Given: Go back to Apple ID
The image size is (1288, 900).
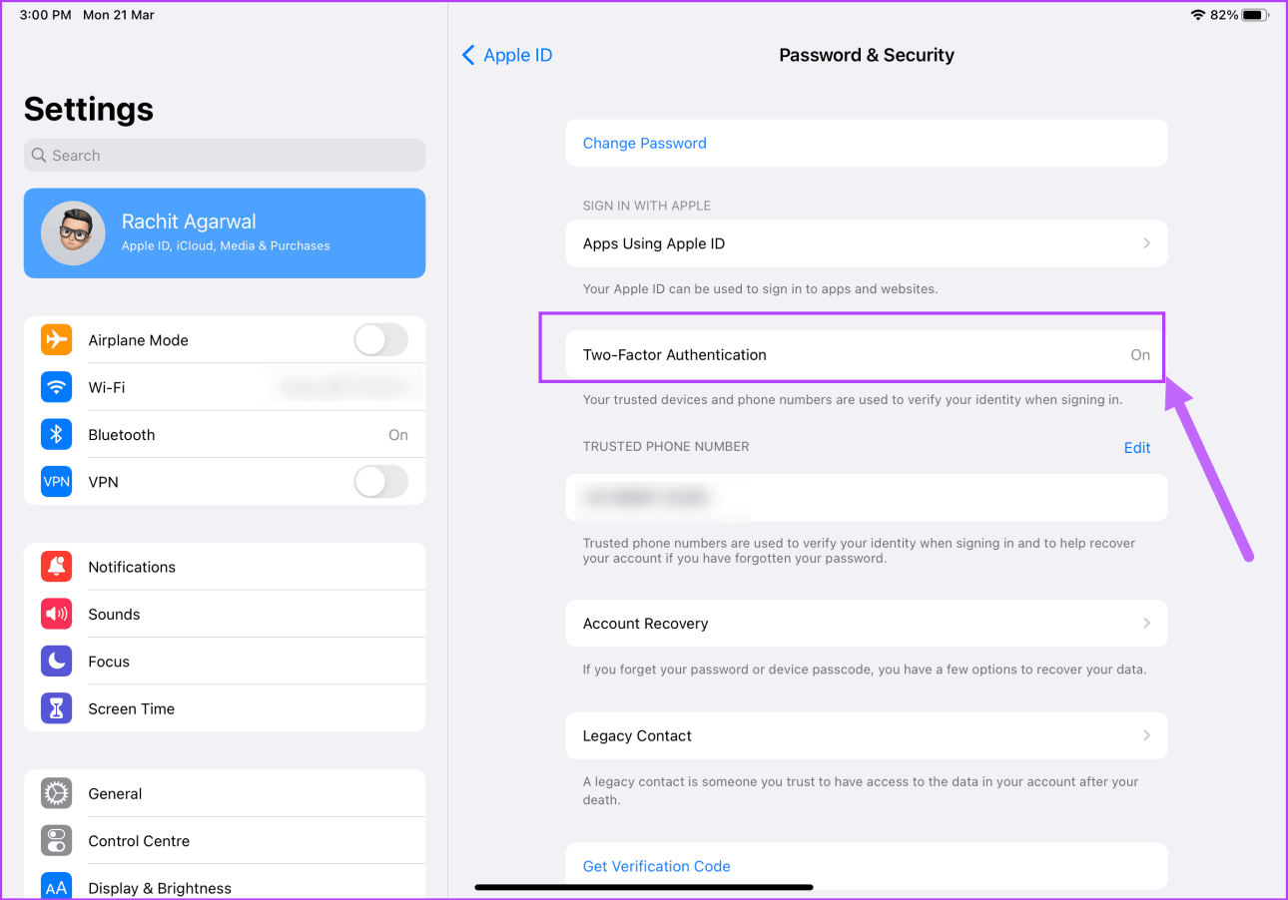Looking at the screenshot, I should point(507,56).
